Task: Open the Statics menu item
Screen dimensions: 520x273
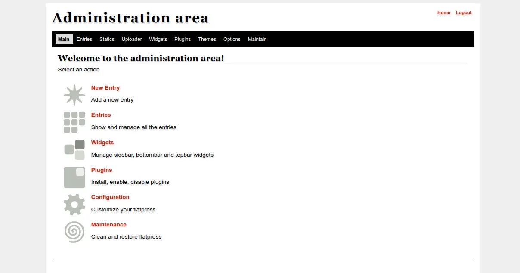Action: click(x=107, y=39)
